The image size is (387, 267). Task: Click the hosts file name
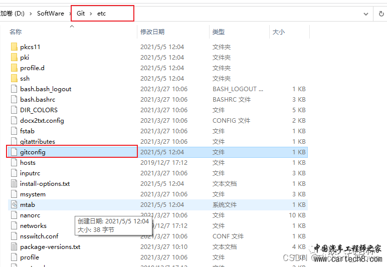[x=28, y=163]
